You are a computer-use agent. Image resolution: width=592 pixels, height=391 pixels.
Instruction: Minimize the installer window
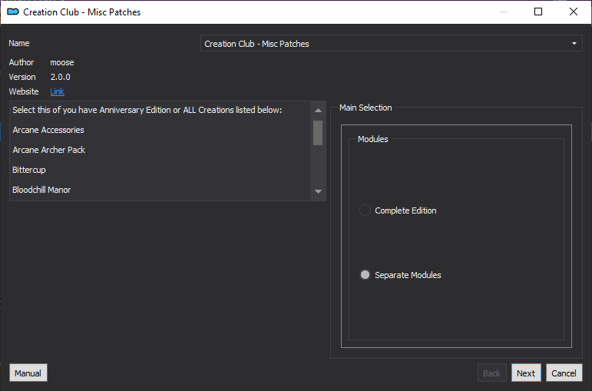click(503, 12)
